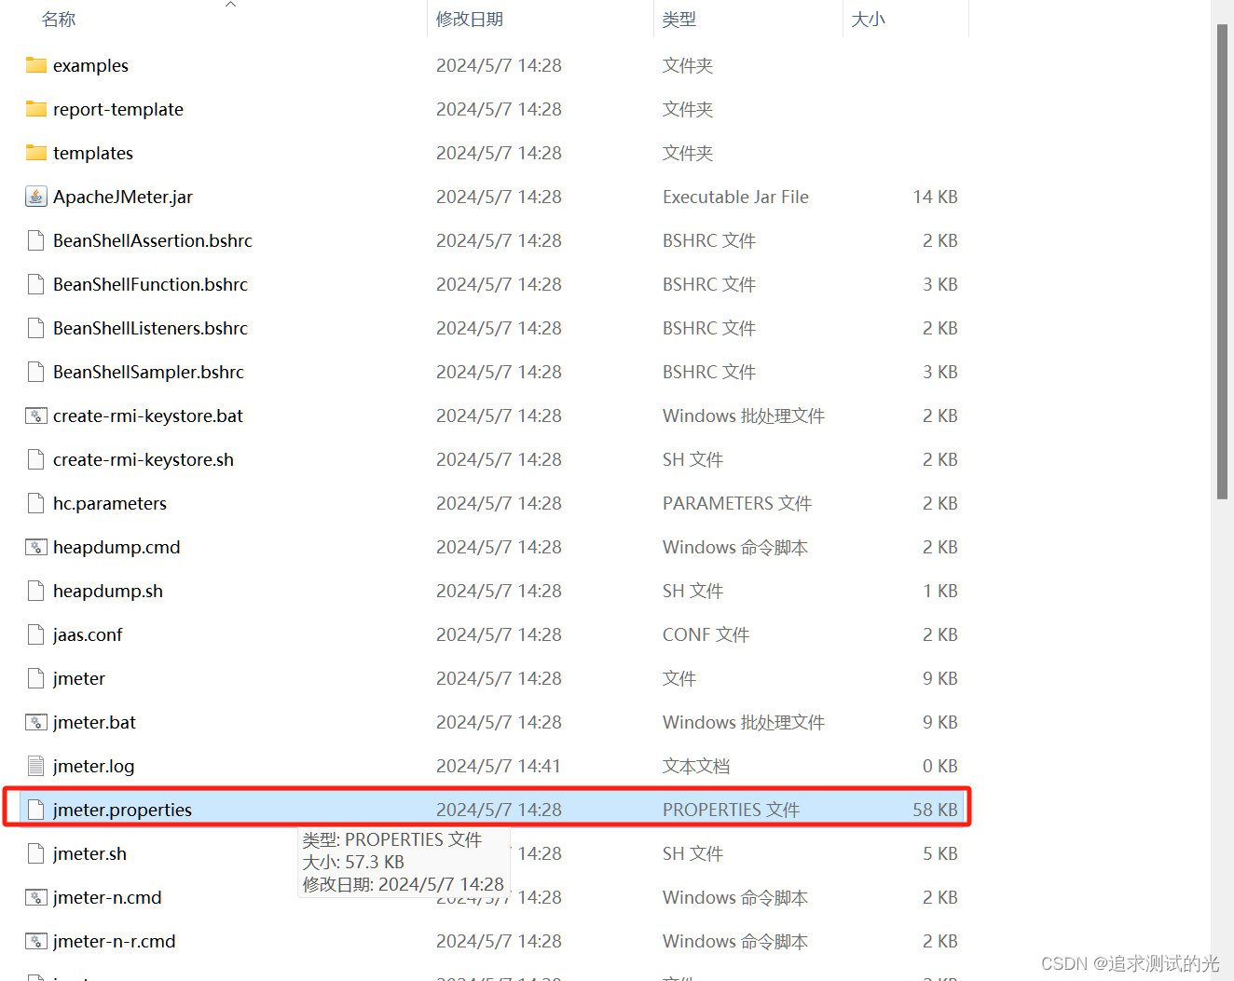The image size is (1234, 981).
Task: Click the 14 KB size cell
Action: (935, 197)
